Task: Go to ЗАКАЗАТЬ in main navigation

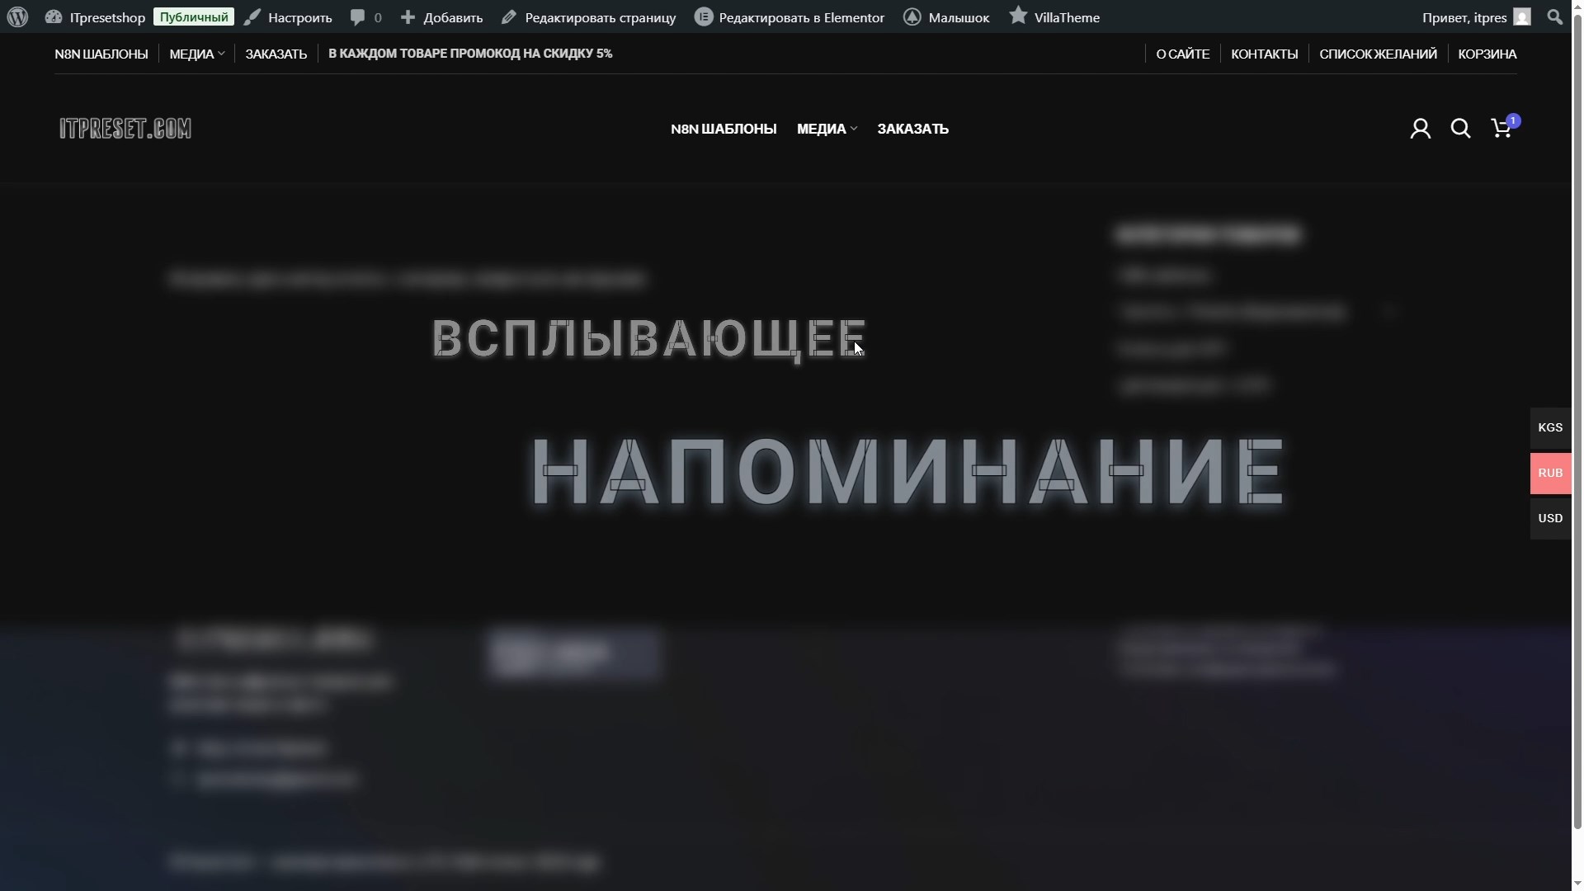Action: [x=912, y=129]
